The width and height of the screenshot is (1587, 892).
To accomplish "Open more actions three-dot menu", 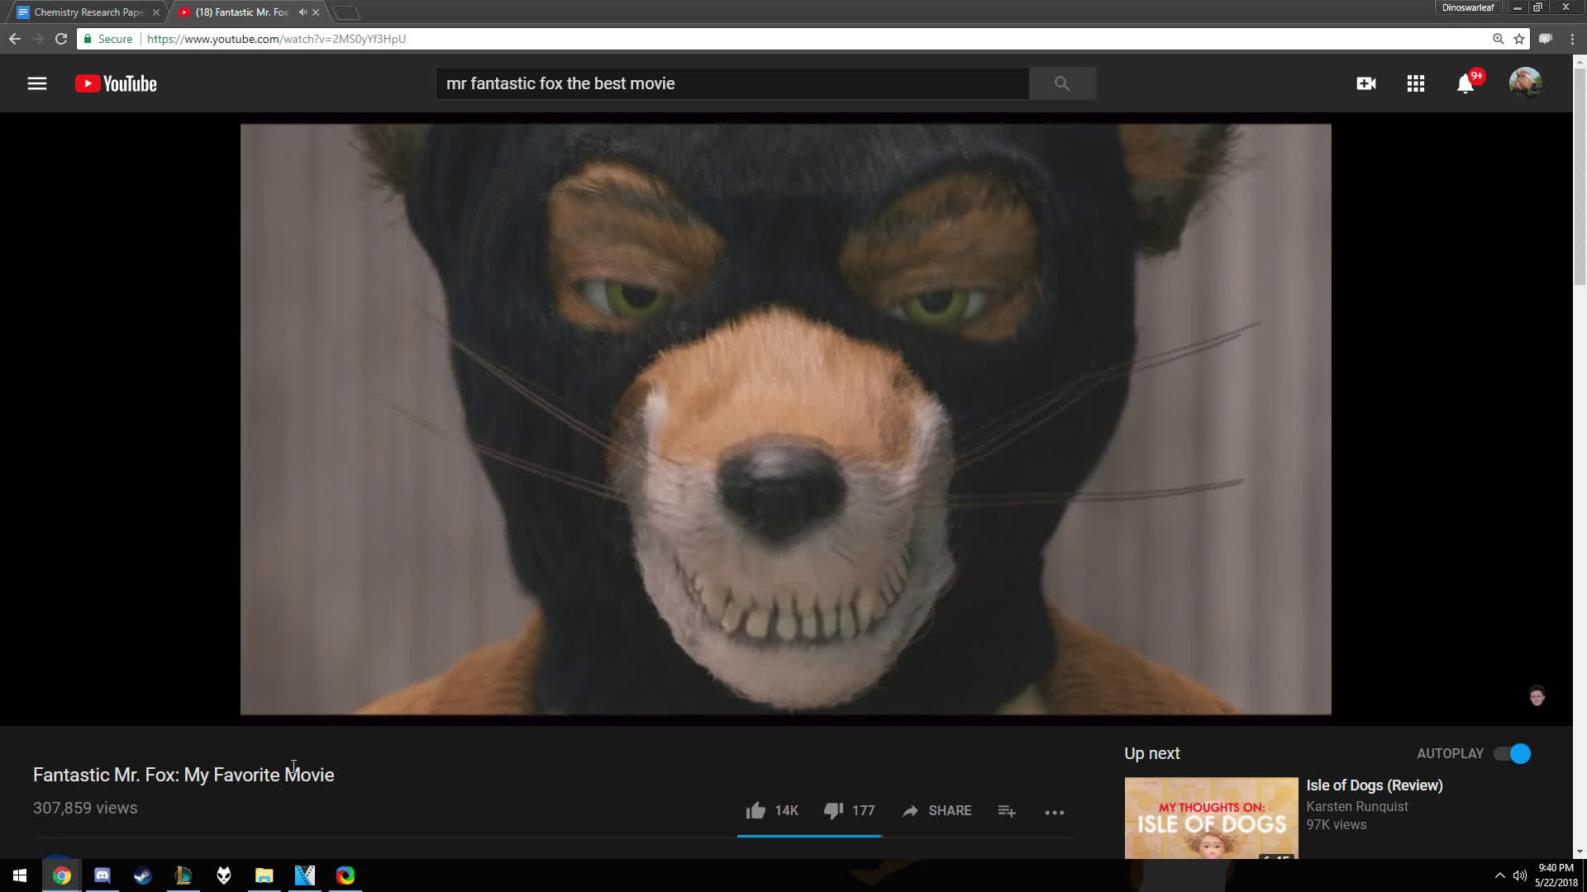I will click(x=1055, y=812).
